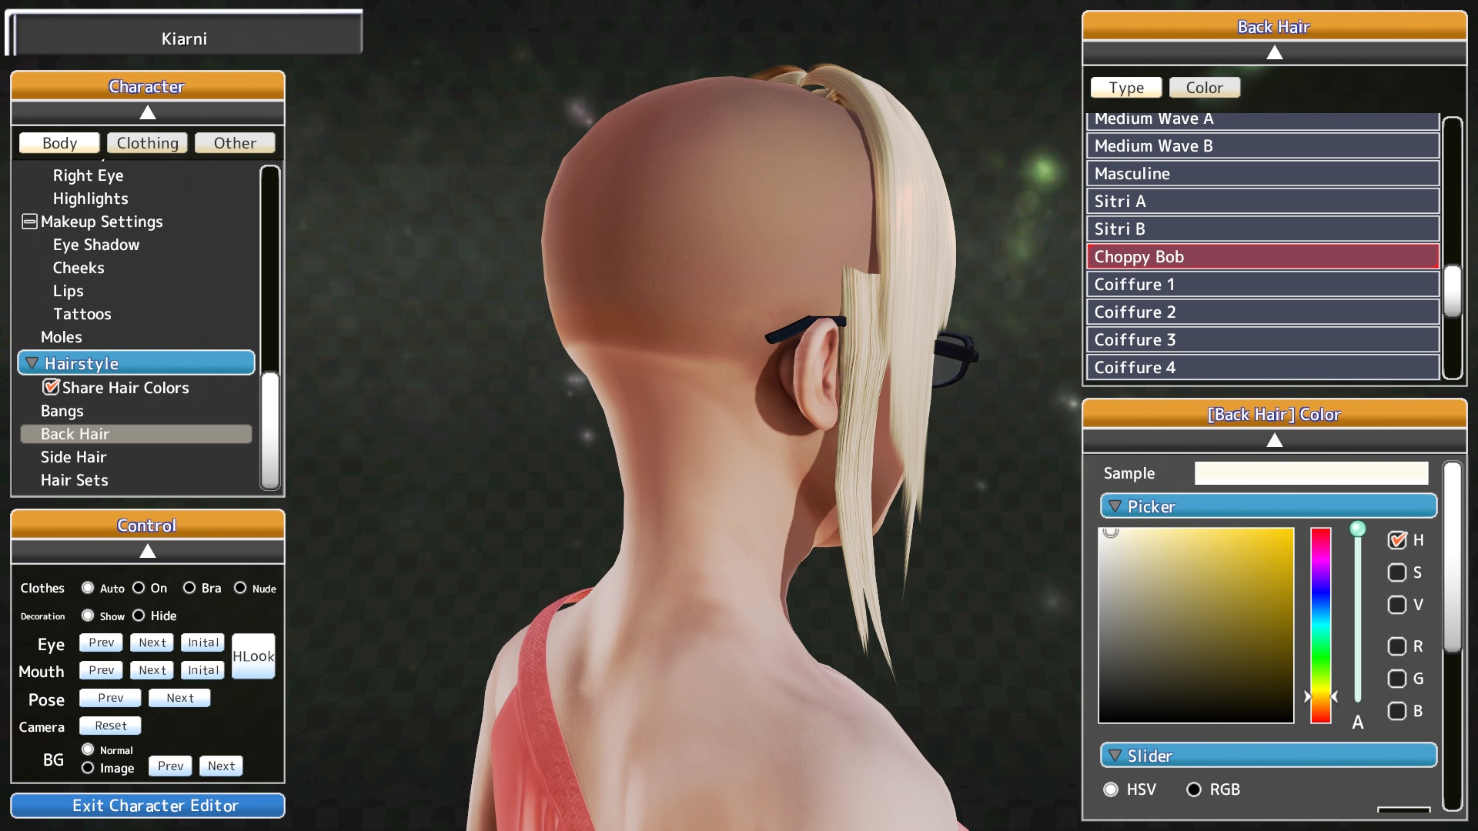This screenshot has height=831, width=1478.
Task: Enable the B channel checkbox
Action: pyautogui.click(x=1397, y=711)
